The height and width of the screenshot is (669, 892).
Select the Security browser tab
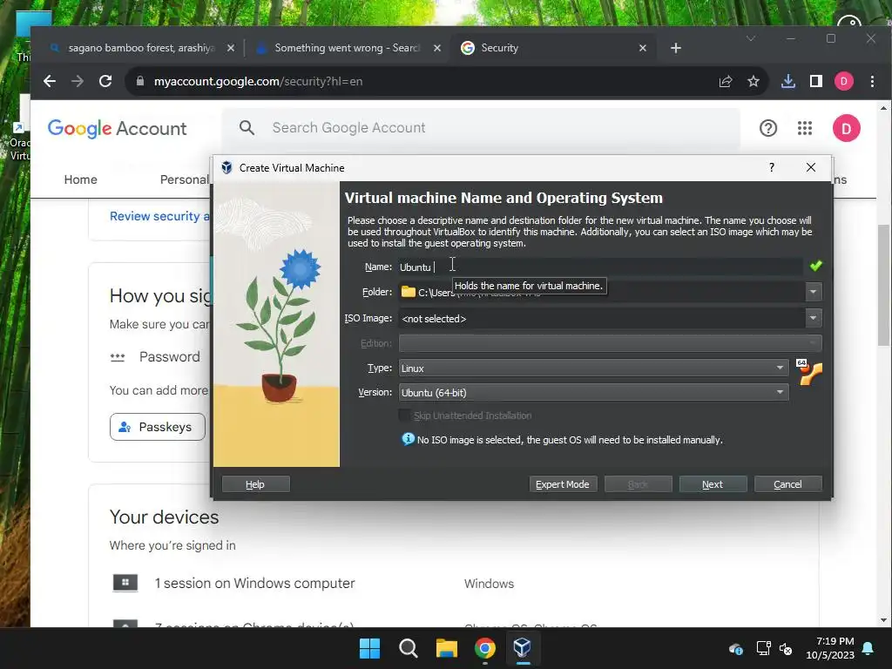pyautogui.click(x=553, y=48)
